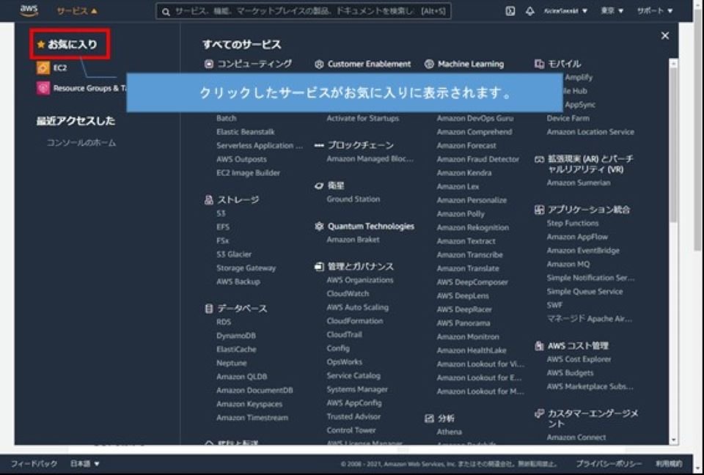Open the 東京 region dropdown
704x475 pixels.
click(612, 11)
